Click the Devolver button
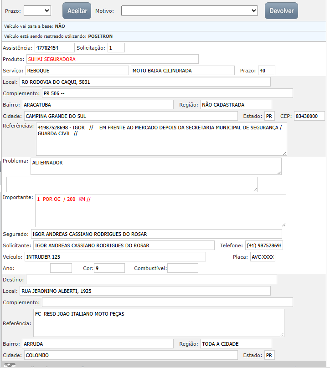 (x=281, y=10)
